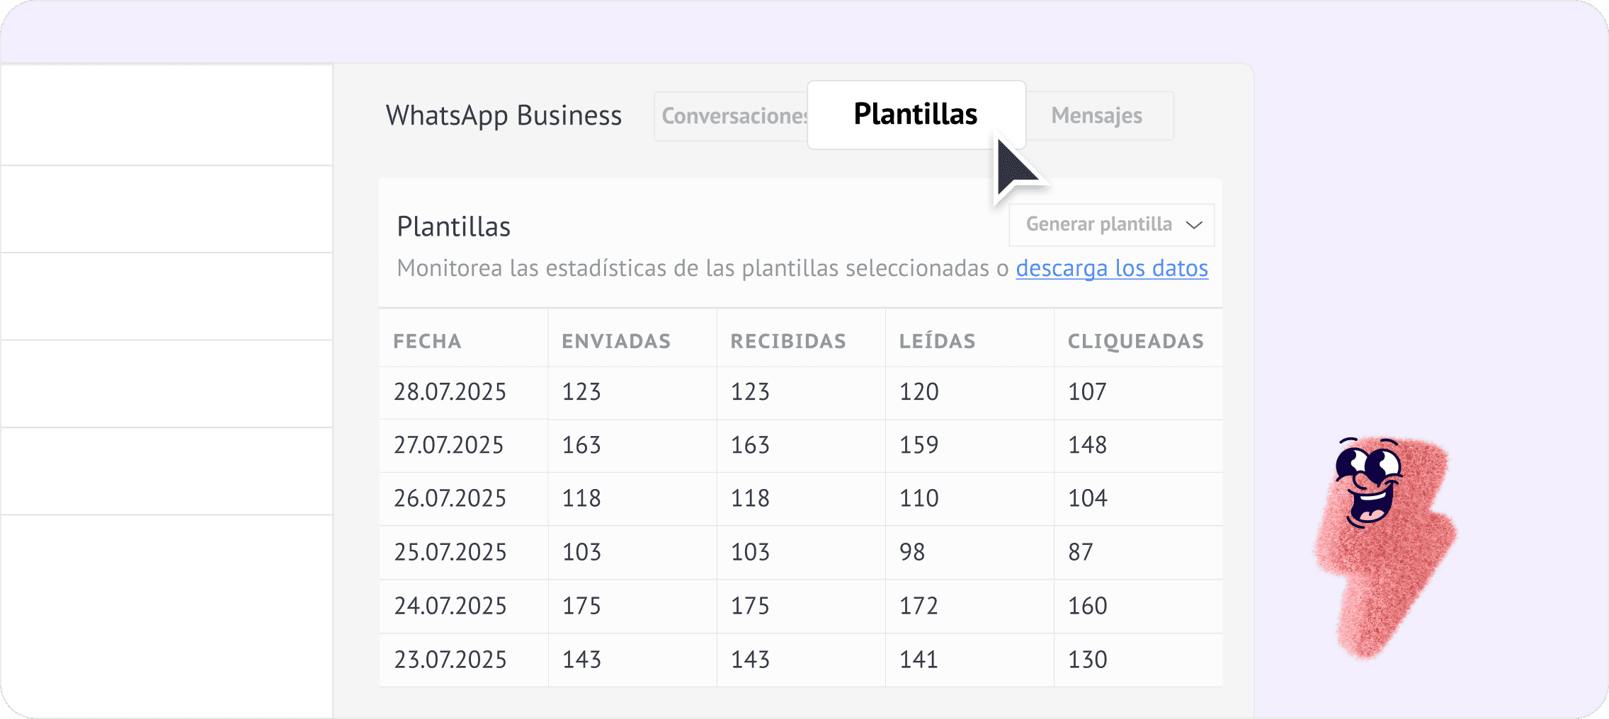Screen dimensions: 1609x719
Task: Click the 98 leídas value for 25.07.2025
Action: (912, 552)
